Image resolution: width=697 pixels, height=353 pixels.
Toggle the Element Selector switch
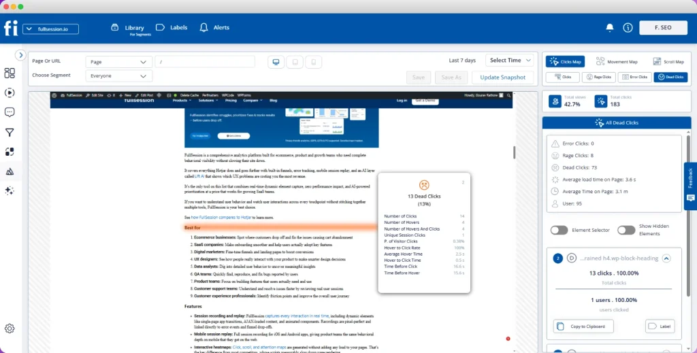click(559, 230)
